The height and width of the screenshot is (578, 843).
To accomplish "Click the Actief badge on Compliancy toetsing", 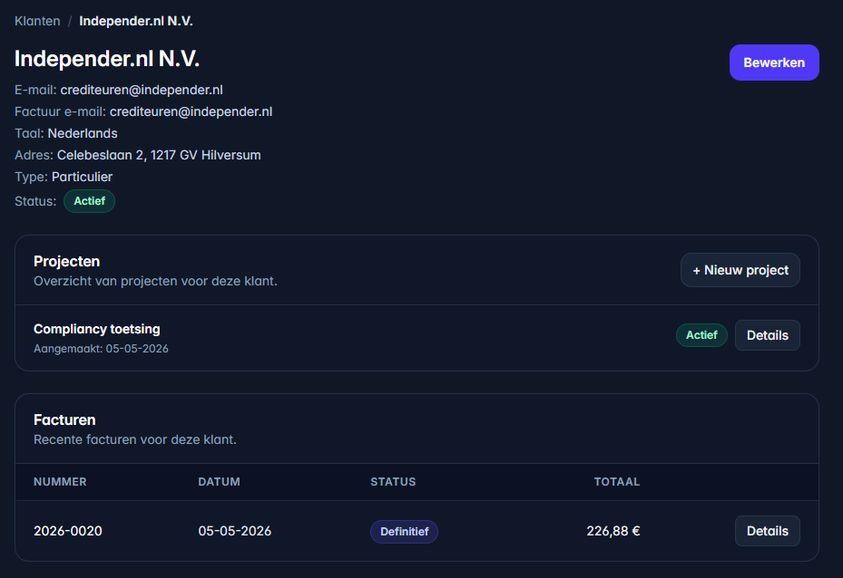I will [701, 335].
